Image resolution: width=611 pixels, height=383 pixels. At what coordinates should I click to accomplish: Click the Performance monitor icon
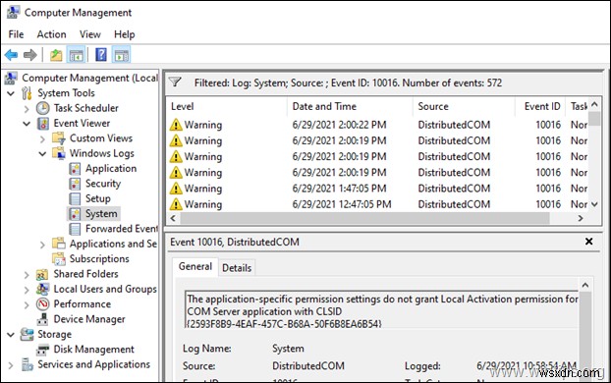pyautogui.click(x=42, y=303)
